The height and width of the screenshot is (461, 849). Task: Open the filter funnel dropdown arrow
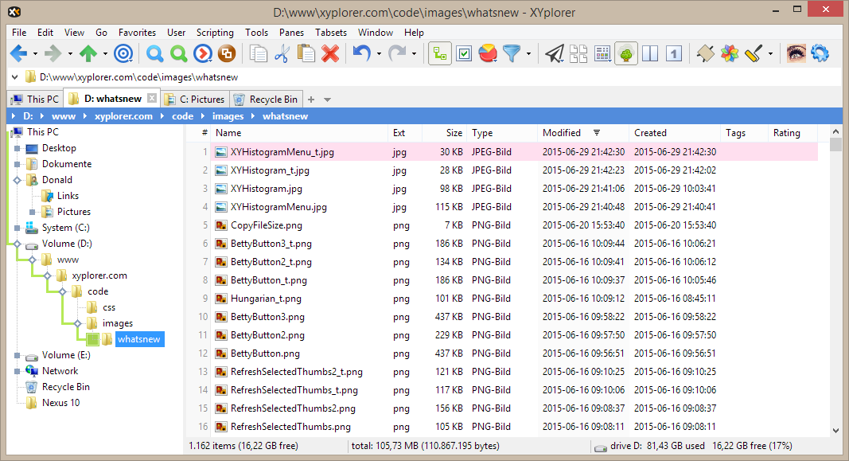[x=528, y=53]
